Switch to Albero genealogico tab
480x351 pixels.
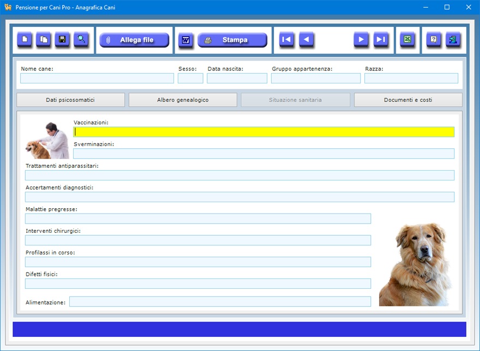click(x=183, y=100)
